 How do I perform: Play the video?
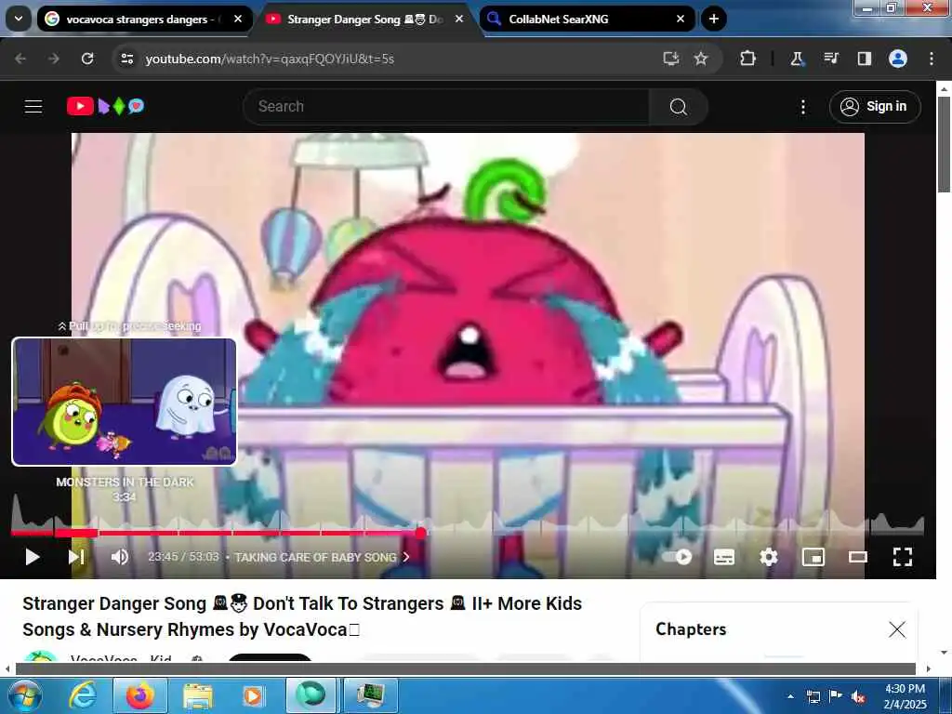(33, 557)
